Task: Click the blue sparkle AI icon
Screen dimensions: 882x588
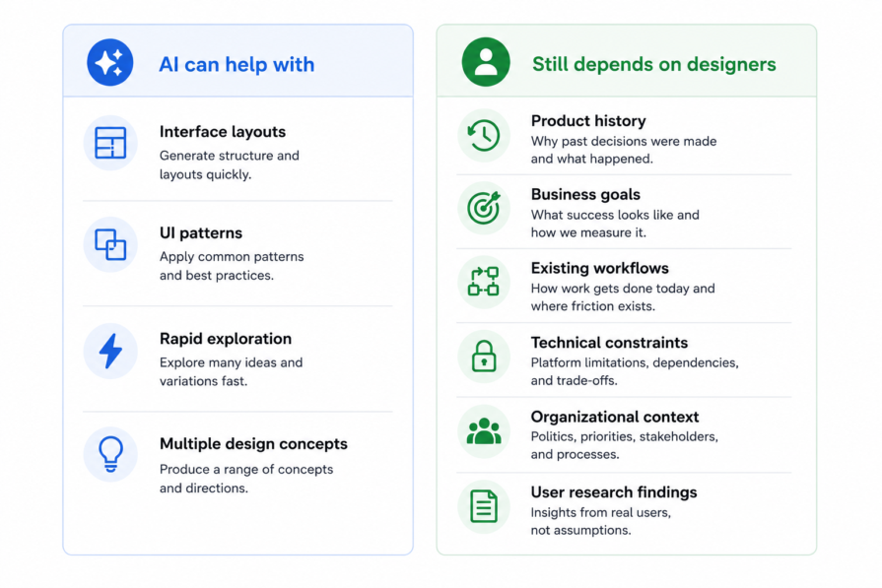Action: point(110,62)
